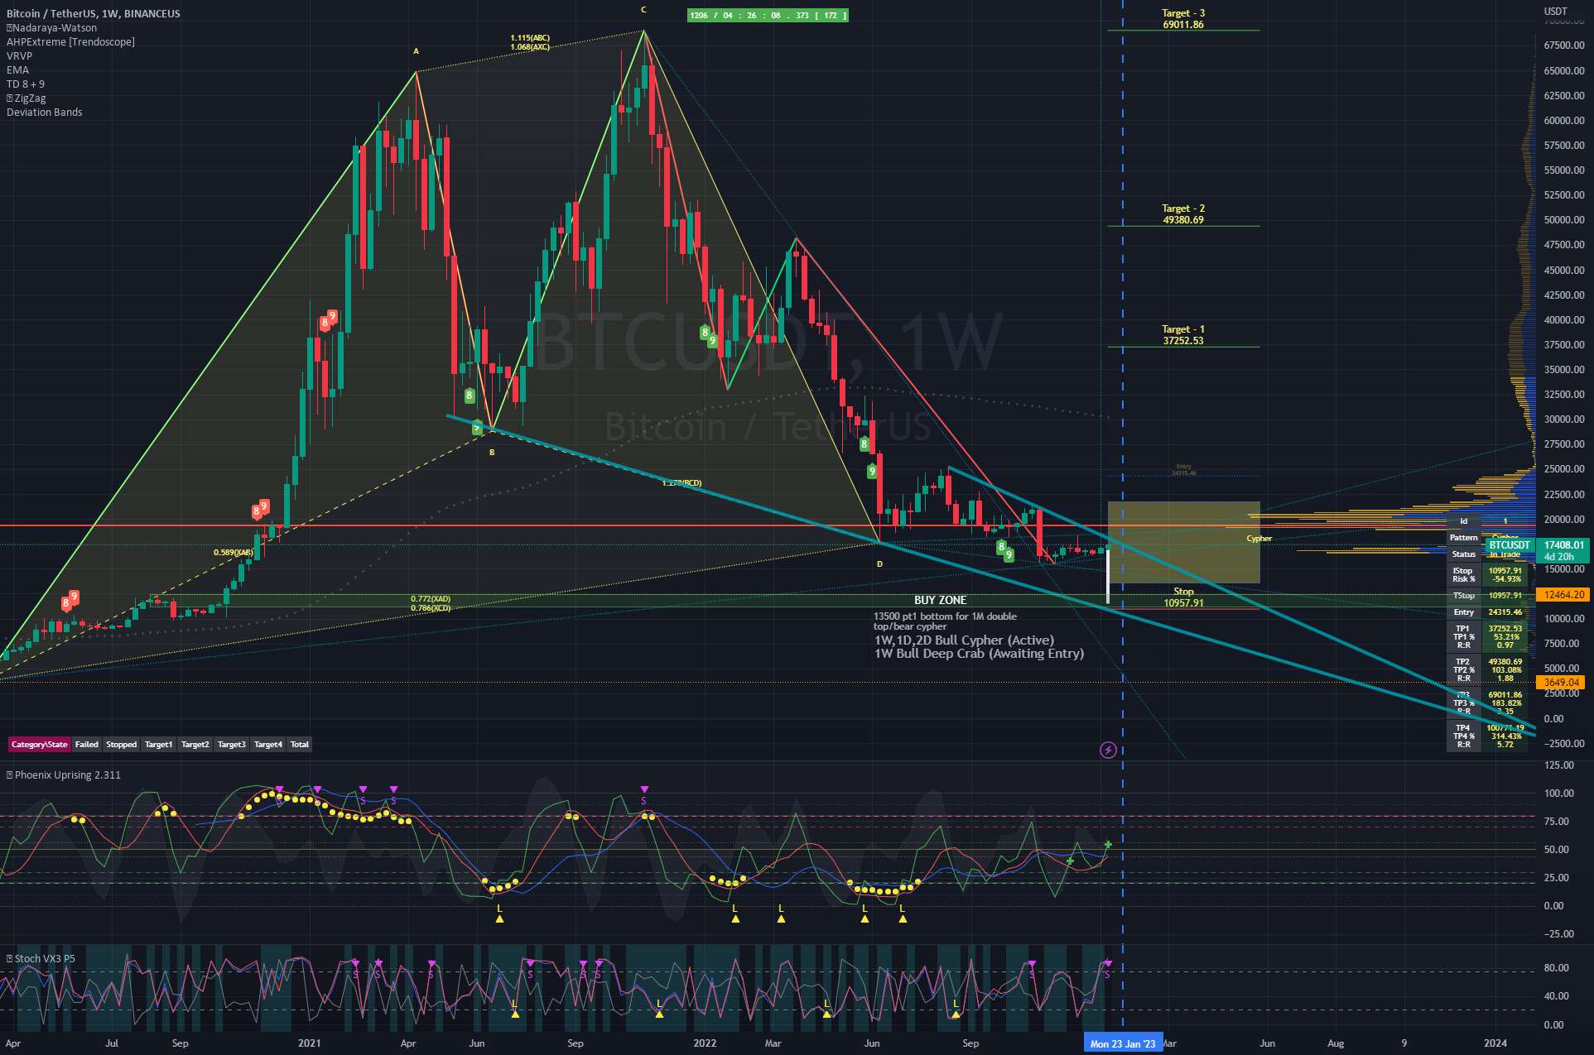The height and width of the screenshot is (1055, 1594).
Task: Click the icon beside Stoch VX3 P5
Action: [x=10, y=959]
